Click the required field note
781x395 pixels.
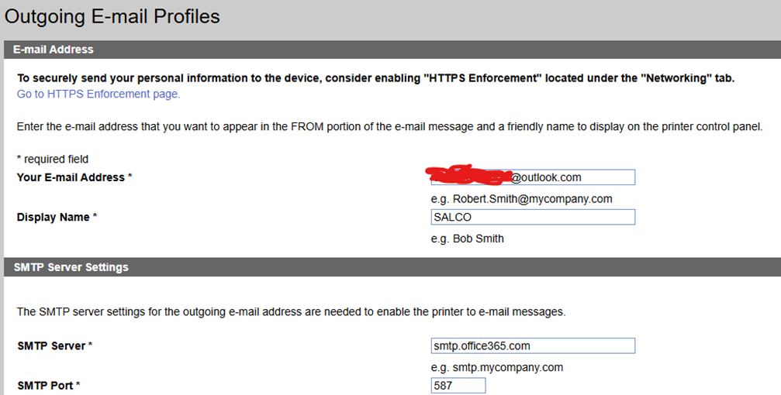click(x=53, y=160)
